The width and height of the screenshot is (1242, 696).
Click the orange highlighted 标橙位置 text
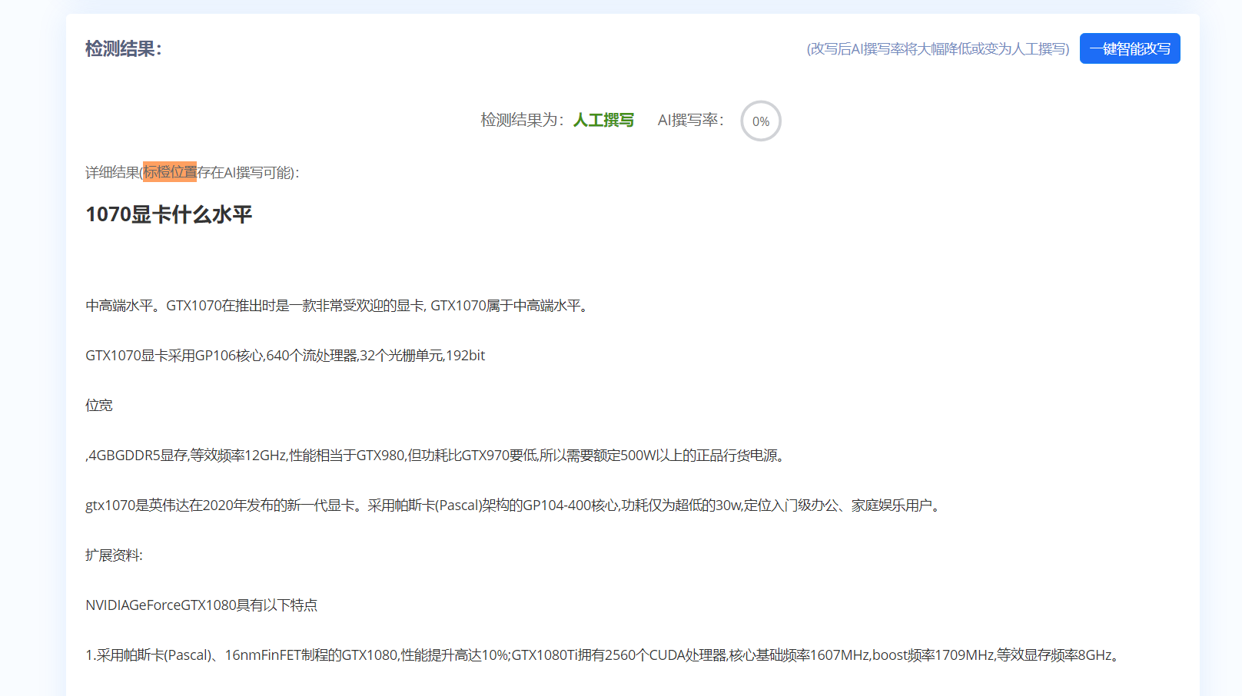pyautogui.click(x=170, y=172)
